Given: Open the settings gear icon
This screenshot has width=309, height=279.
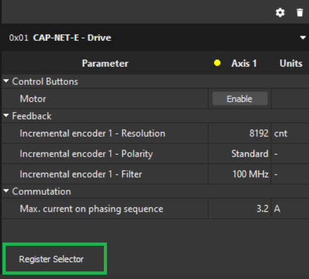Looking at the screenshot, I should click(x=280, y=13).
